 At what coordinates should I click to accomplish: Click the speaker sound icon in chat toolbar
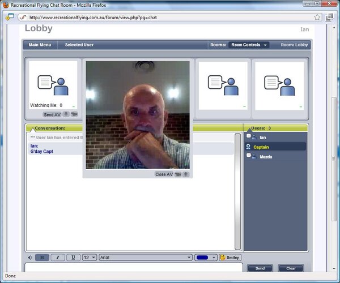pos(29,258)
